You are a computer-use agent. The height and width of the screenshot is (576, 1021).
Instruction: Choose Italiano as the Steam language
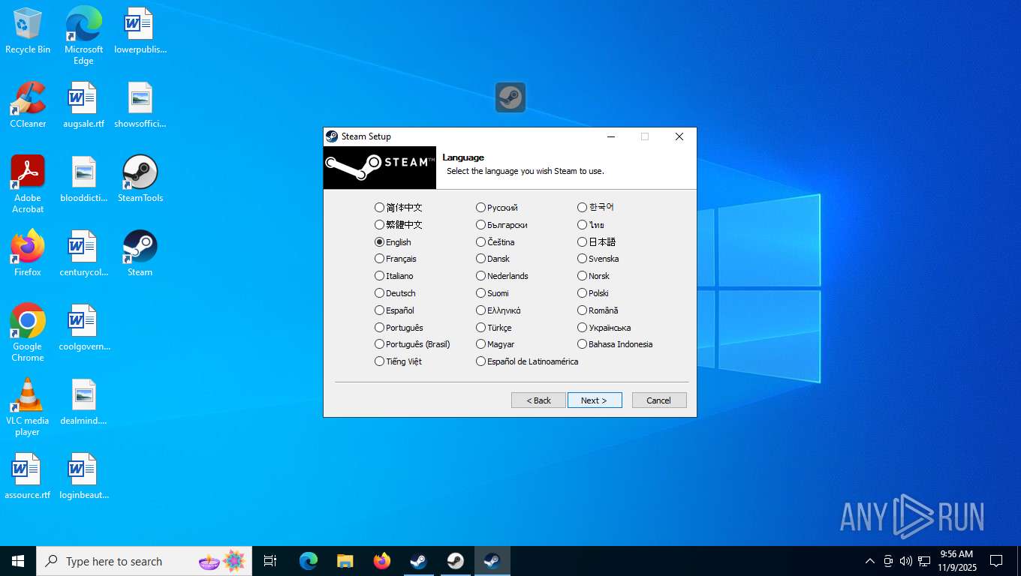click(x=394, y=276)
